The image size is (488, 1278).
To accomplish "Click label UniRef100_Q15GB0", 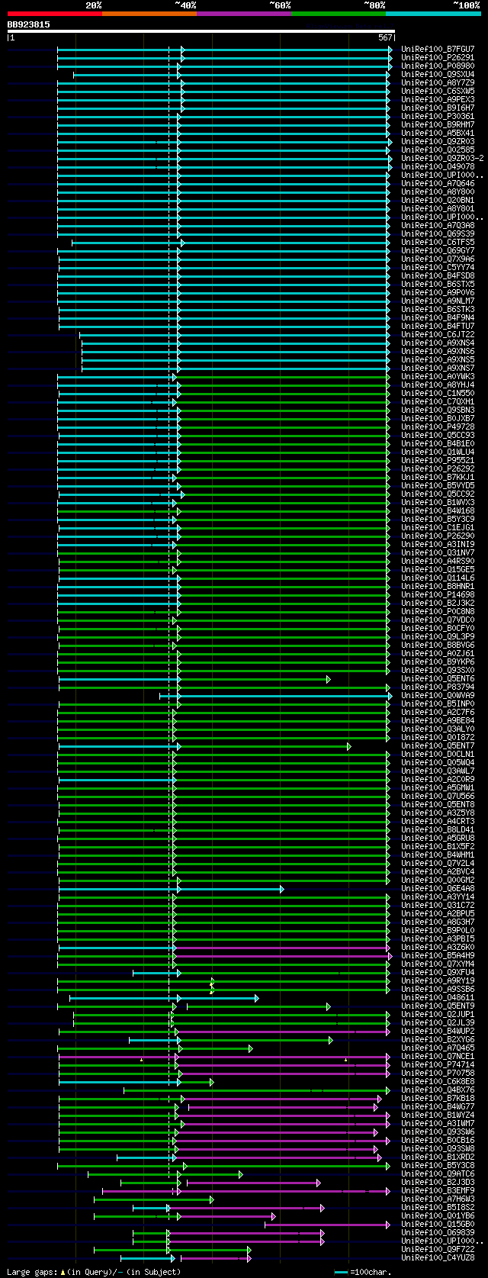I will (x=438, y=1224).
